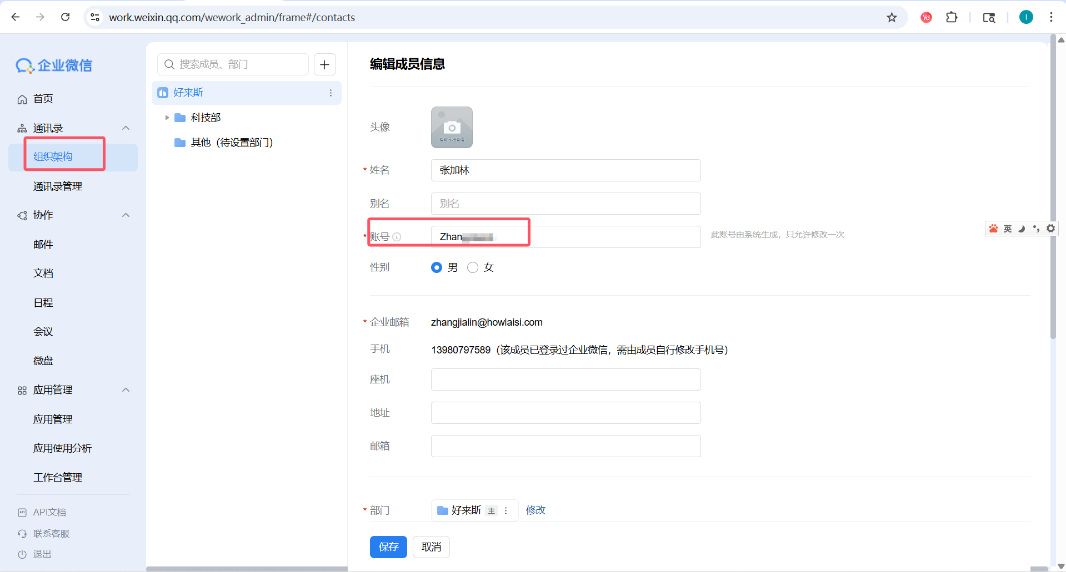Click the 账号 info tooltip icon
The height and width of the screenshot is (572, 1066).
click(397, 237)
